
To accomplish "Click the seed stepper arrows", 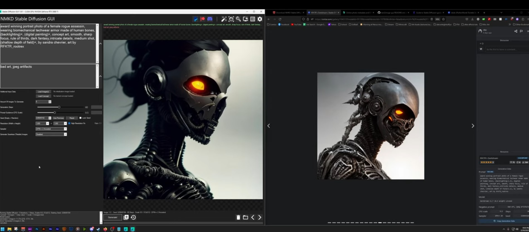I will [50, 118].
